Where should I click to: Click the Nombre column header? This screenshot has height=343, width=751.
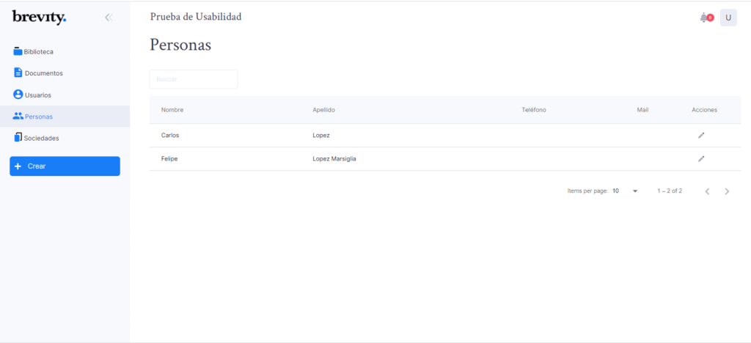172,110
